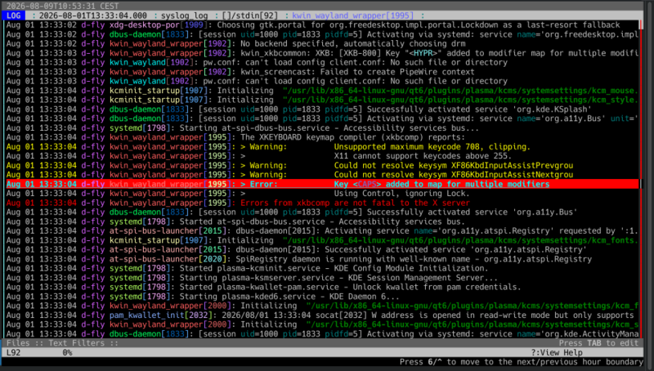654x371 pixels.
Task: Select "Successfully activated service 'org.a11y.Bus'" line
Action: (322, 212)
